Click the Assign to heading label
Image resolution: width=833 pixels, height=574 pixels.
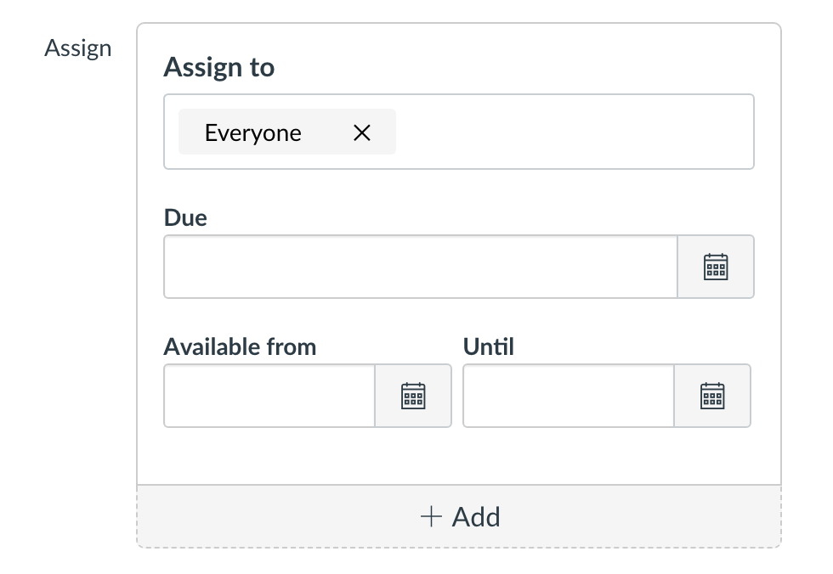tap(219, 67)
